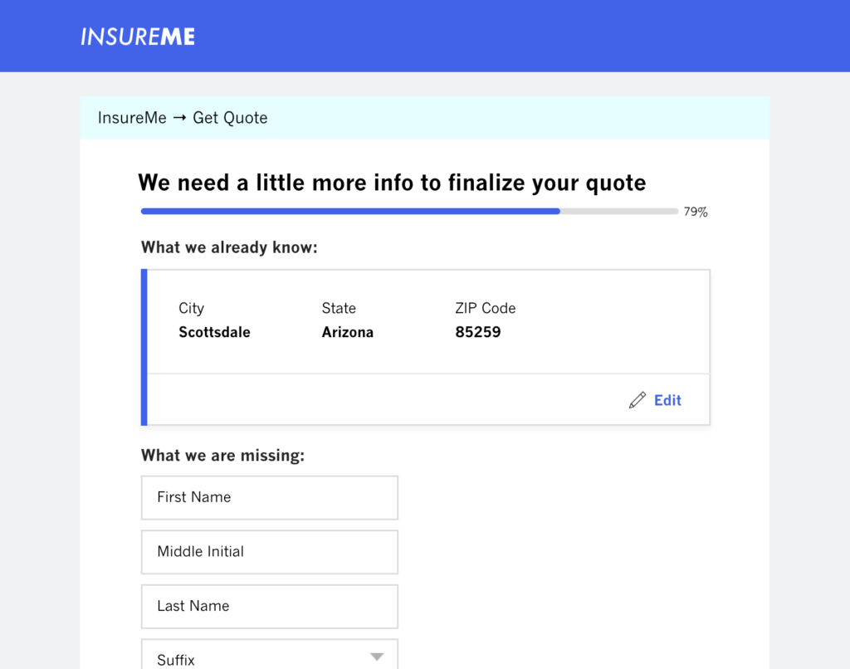
Task: Click the InsureMe logo in header
Action: coord(138,37)
